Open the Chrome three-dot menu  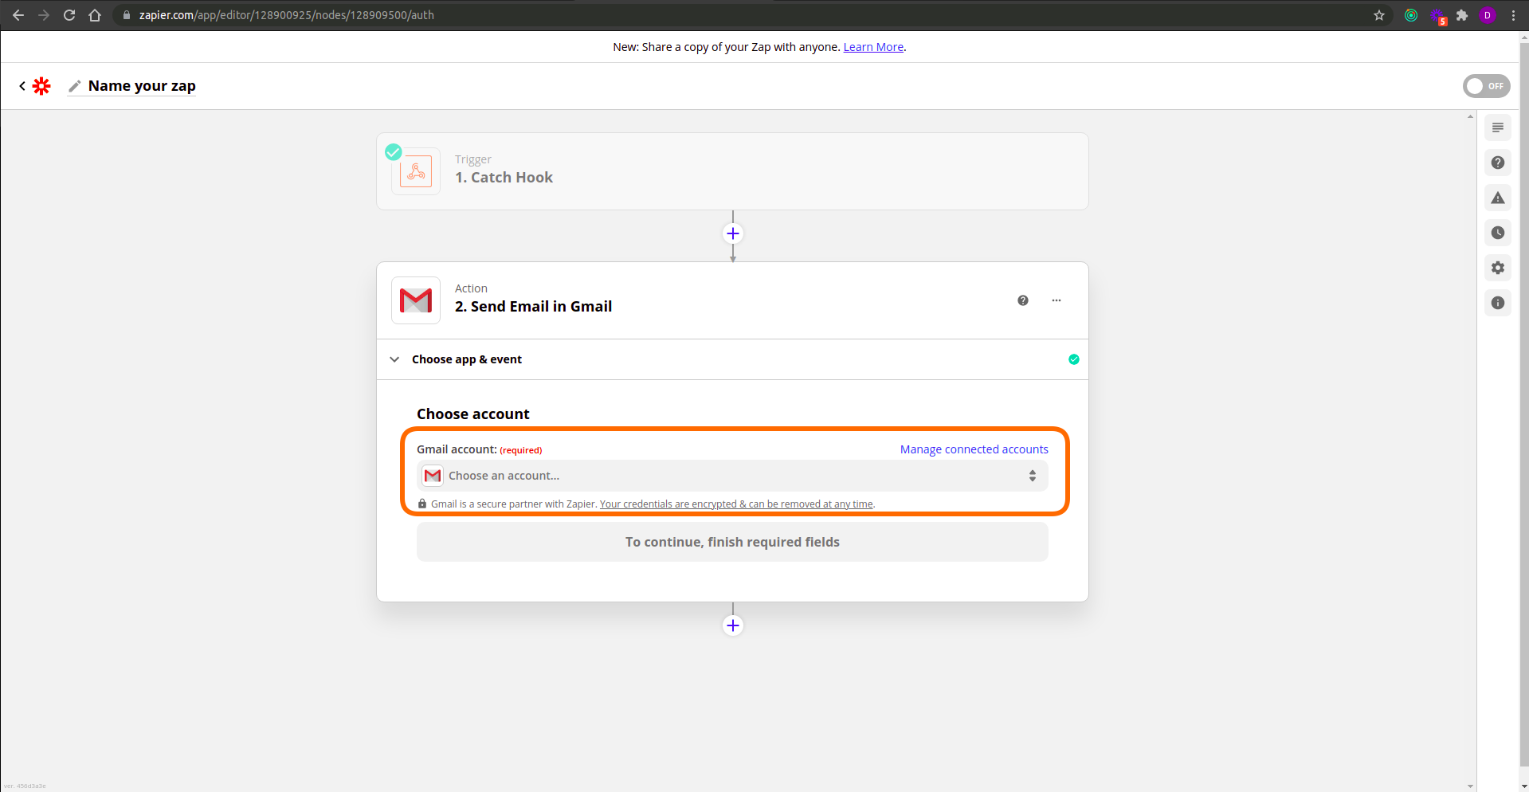click(1513, 15)
